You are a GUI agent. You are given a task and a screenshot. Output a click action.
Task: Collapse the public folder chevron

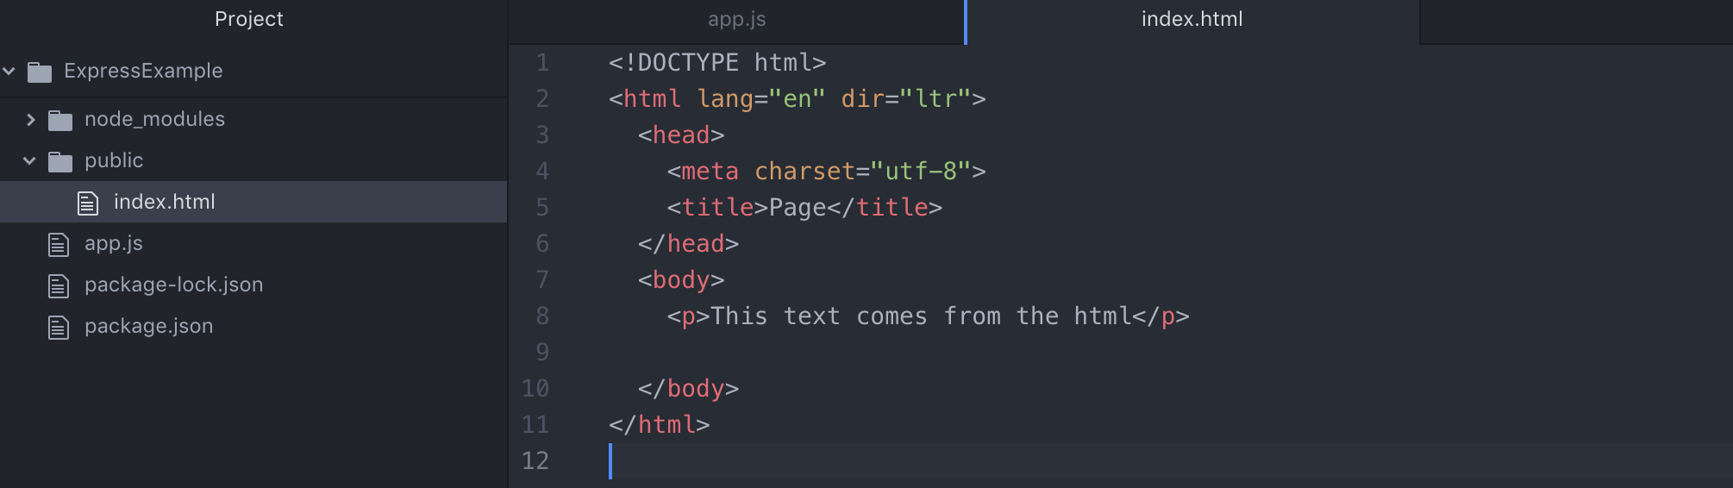point(30,161)
